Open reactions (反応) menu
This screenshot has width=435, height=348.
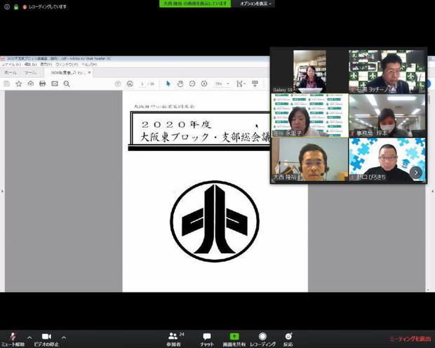pyautogui.click(x=288, y=340)
